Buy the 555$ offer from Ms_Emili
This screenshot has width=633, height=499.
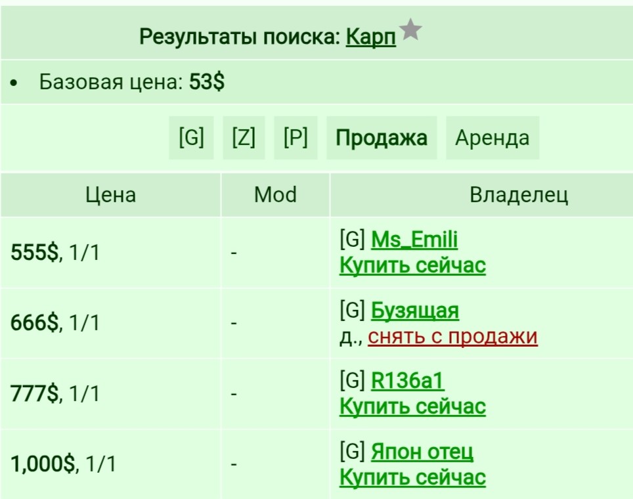click(x=412, y=266)
